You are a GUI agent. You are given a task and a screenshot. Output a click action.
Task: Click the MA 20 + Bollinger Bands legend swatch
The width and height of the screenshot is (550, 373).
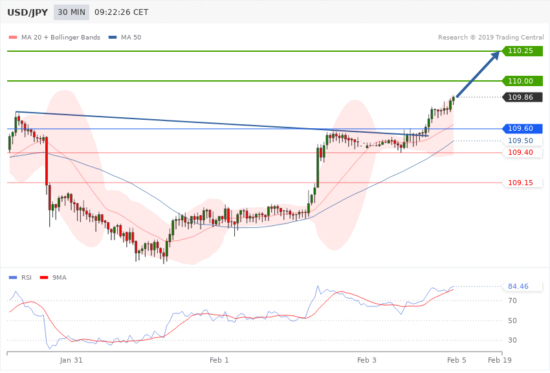(13, 37)
